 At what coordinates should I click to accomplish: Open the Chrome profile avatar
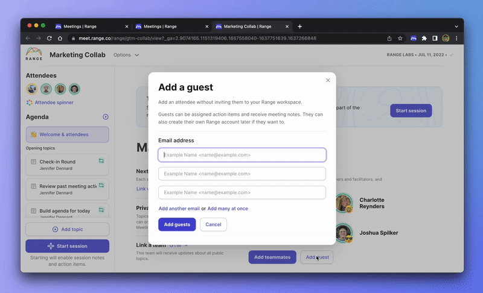click(446, 39)
